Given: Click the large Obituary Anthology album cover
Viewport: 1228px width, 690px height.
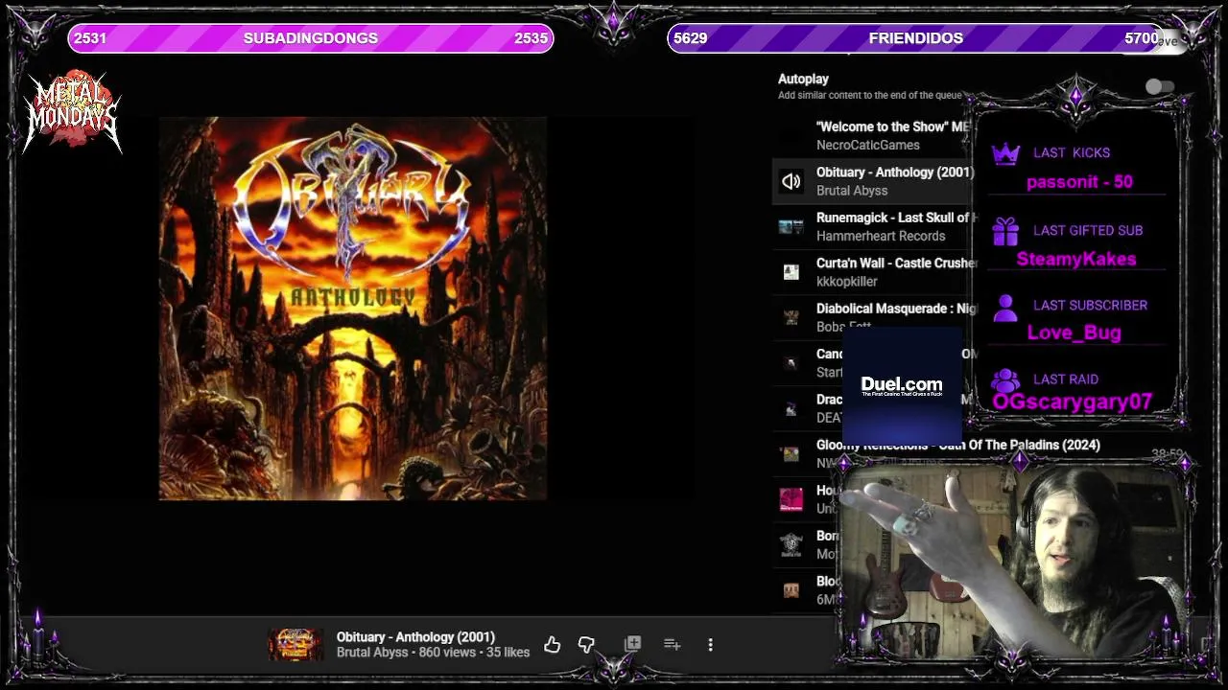Looking at the screenshot, I should click(353, 309).
